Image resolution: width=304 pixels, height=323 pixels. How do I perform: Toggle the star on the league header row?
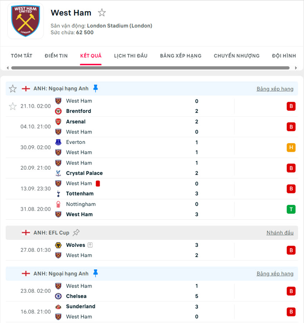coord(13,88)
